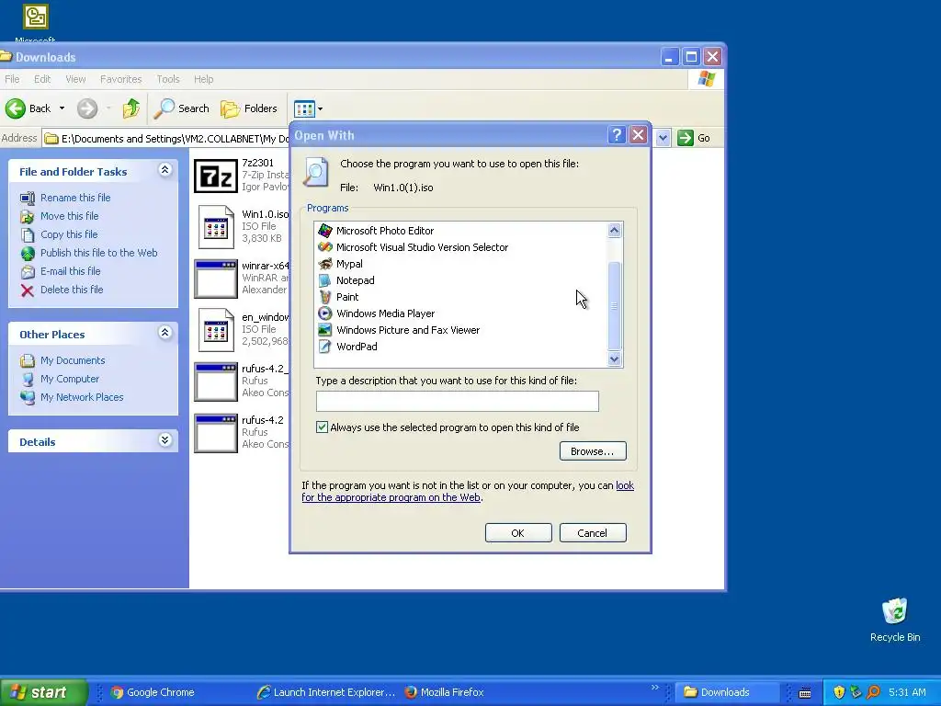
Task: Click programs list scroll down arrow
Action: (614, 359)
